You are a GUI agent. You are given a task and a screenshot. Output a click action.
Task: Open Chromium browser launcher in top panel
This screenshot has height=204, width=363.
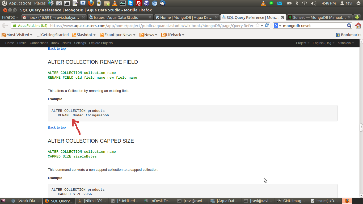coord(154,3)
